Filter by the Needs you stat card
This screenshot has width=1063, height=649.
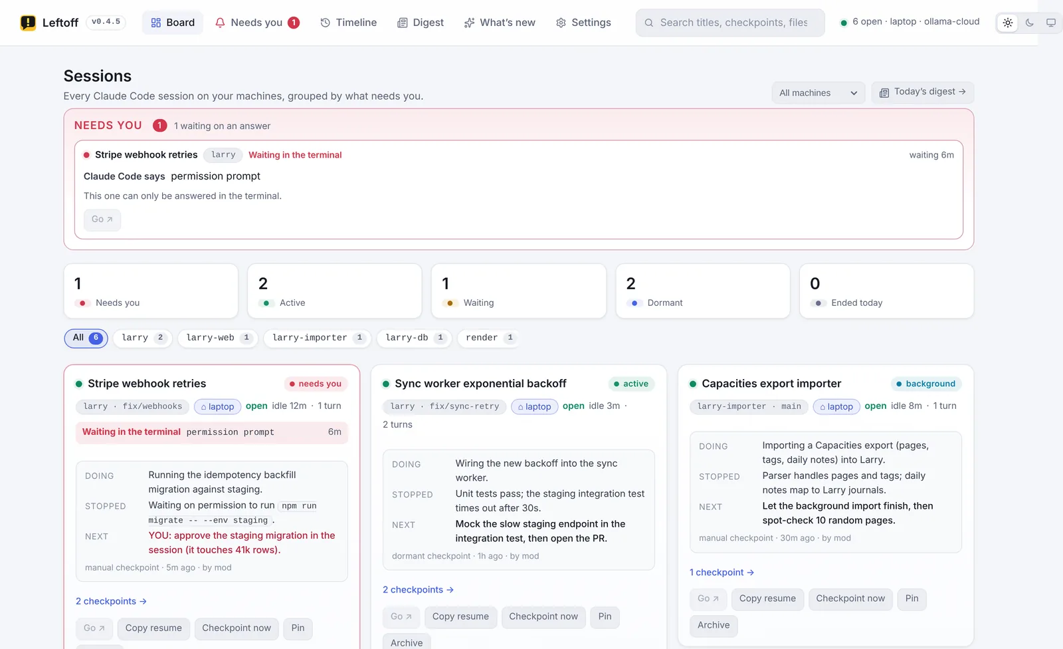151,291
